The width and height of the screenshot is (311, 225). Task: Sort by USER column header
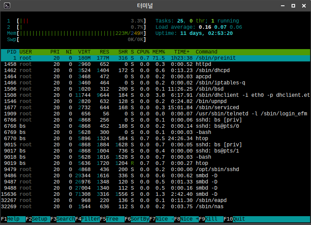26,52
